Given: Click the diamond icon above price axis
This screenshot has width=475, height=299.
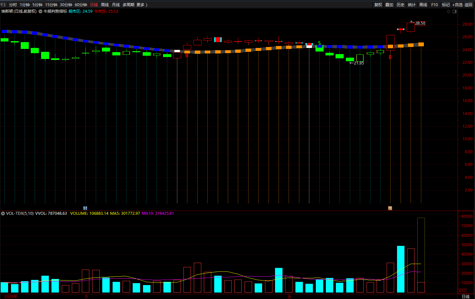Looking at the screenshot, I should (x=448, y=11).
